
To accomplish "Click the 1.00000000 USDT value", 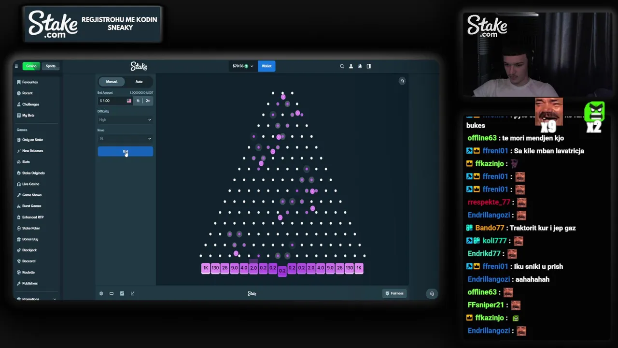I will pos(141,93).
